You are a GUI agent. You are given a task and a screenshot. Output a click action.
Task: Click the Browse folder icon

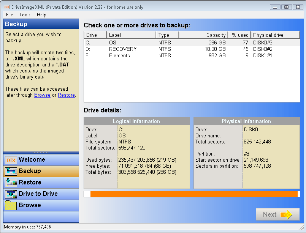click(x=11, y=205)
